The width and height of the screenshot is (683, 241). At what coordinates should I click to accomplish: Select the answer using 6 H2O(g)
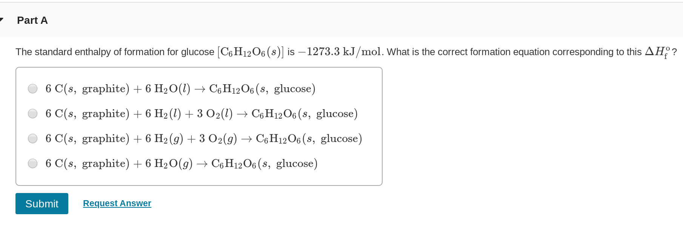pos(32,164)
